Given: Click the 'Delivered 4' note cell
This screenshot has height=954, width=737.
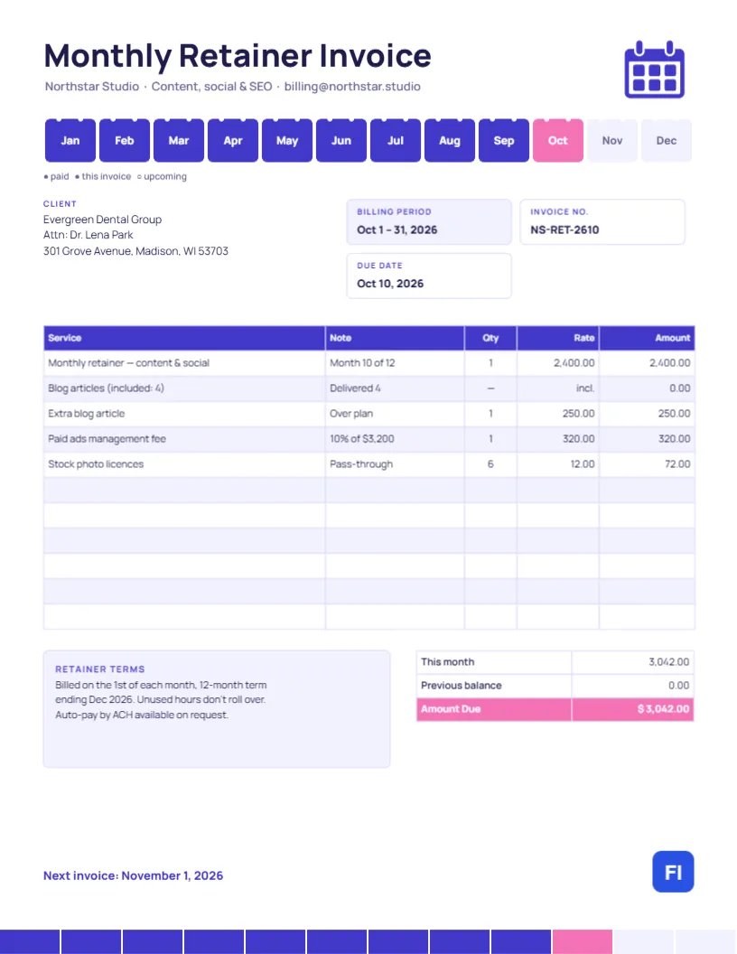Looking at the screenshot, I should coord(395,388).
